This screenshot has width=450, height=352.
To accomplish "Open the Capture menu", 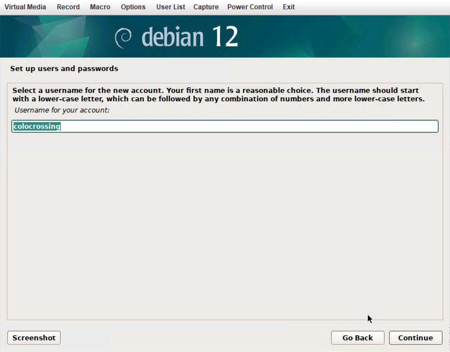I will pyautogui.click(x=206, y=7).
